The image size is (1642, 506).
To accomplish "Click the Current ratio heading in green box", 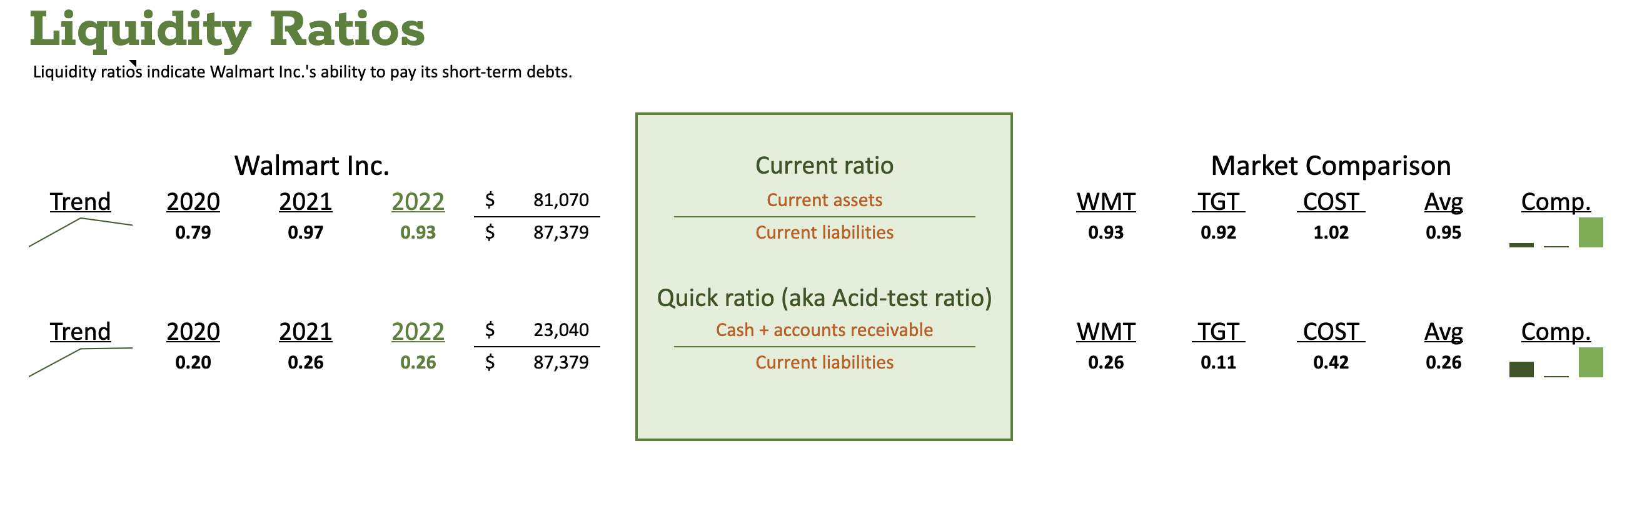I will (x=824, y=166).
